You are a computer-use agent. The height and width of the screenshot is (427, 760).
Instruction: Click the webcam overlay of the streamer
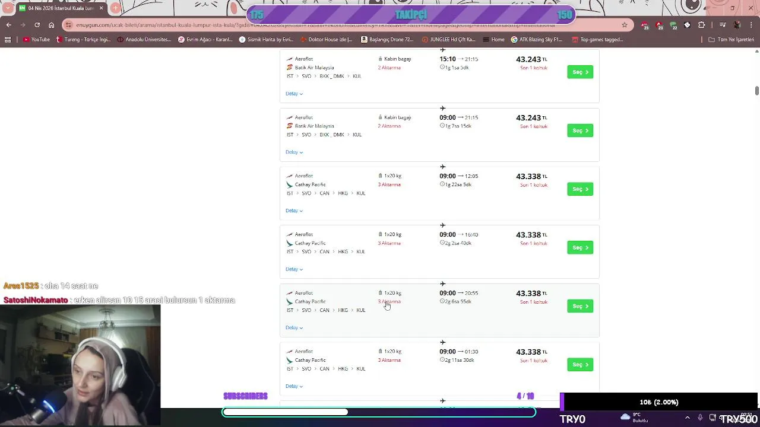80,365
